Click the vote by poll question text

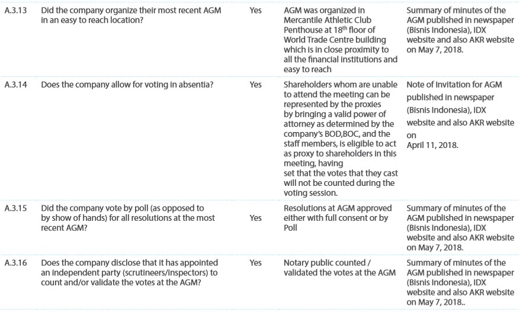(128, 218)
